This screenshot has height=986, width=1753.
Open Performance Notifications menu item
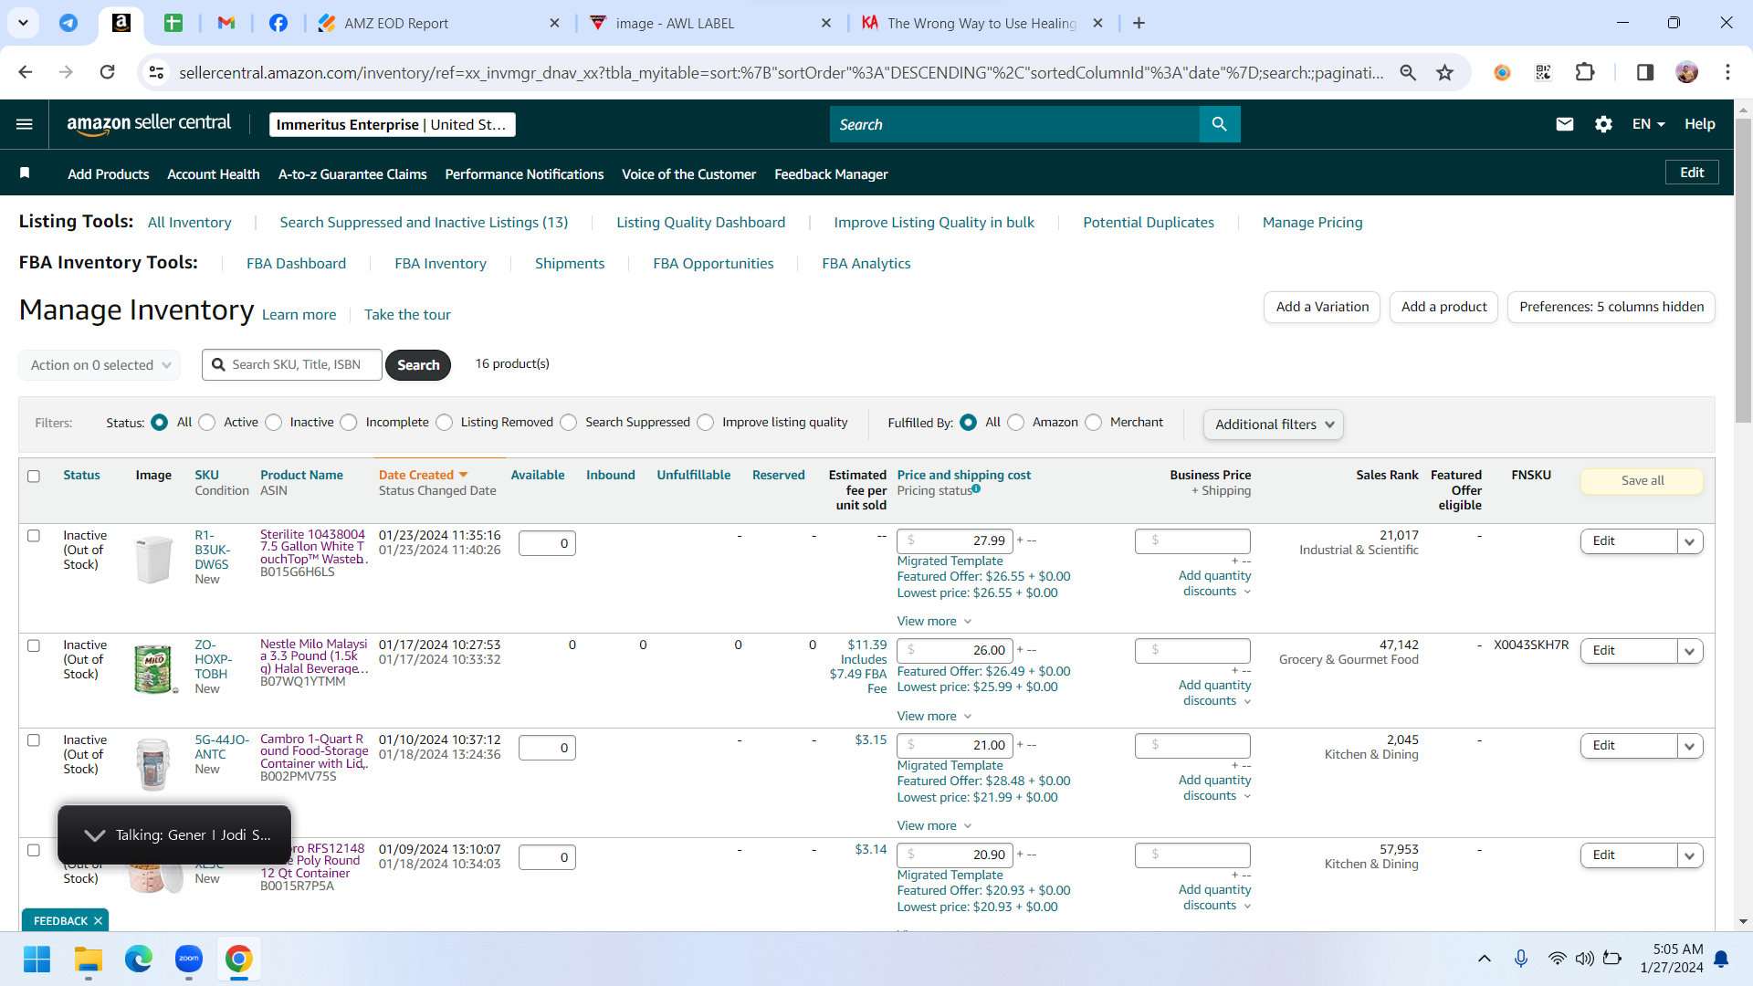point(524,174)
